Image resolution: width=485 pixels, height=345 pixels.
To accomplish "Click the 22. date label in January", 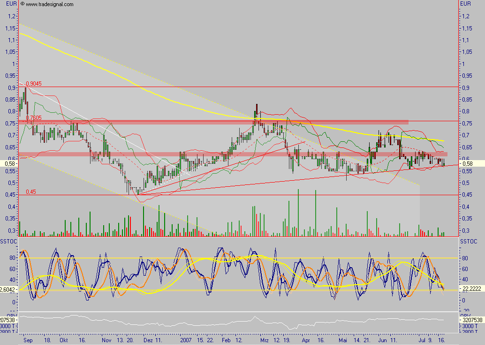I will tap(210, 340).
